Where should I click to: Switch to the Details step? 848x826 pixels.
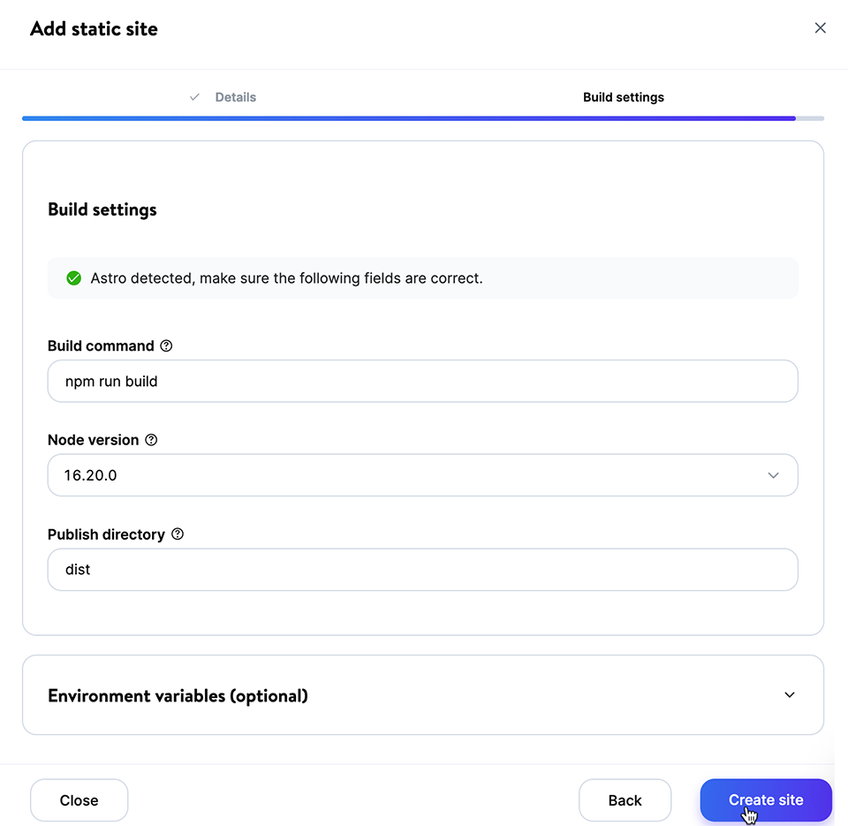click(233, 97)
